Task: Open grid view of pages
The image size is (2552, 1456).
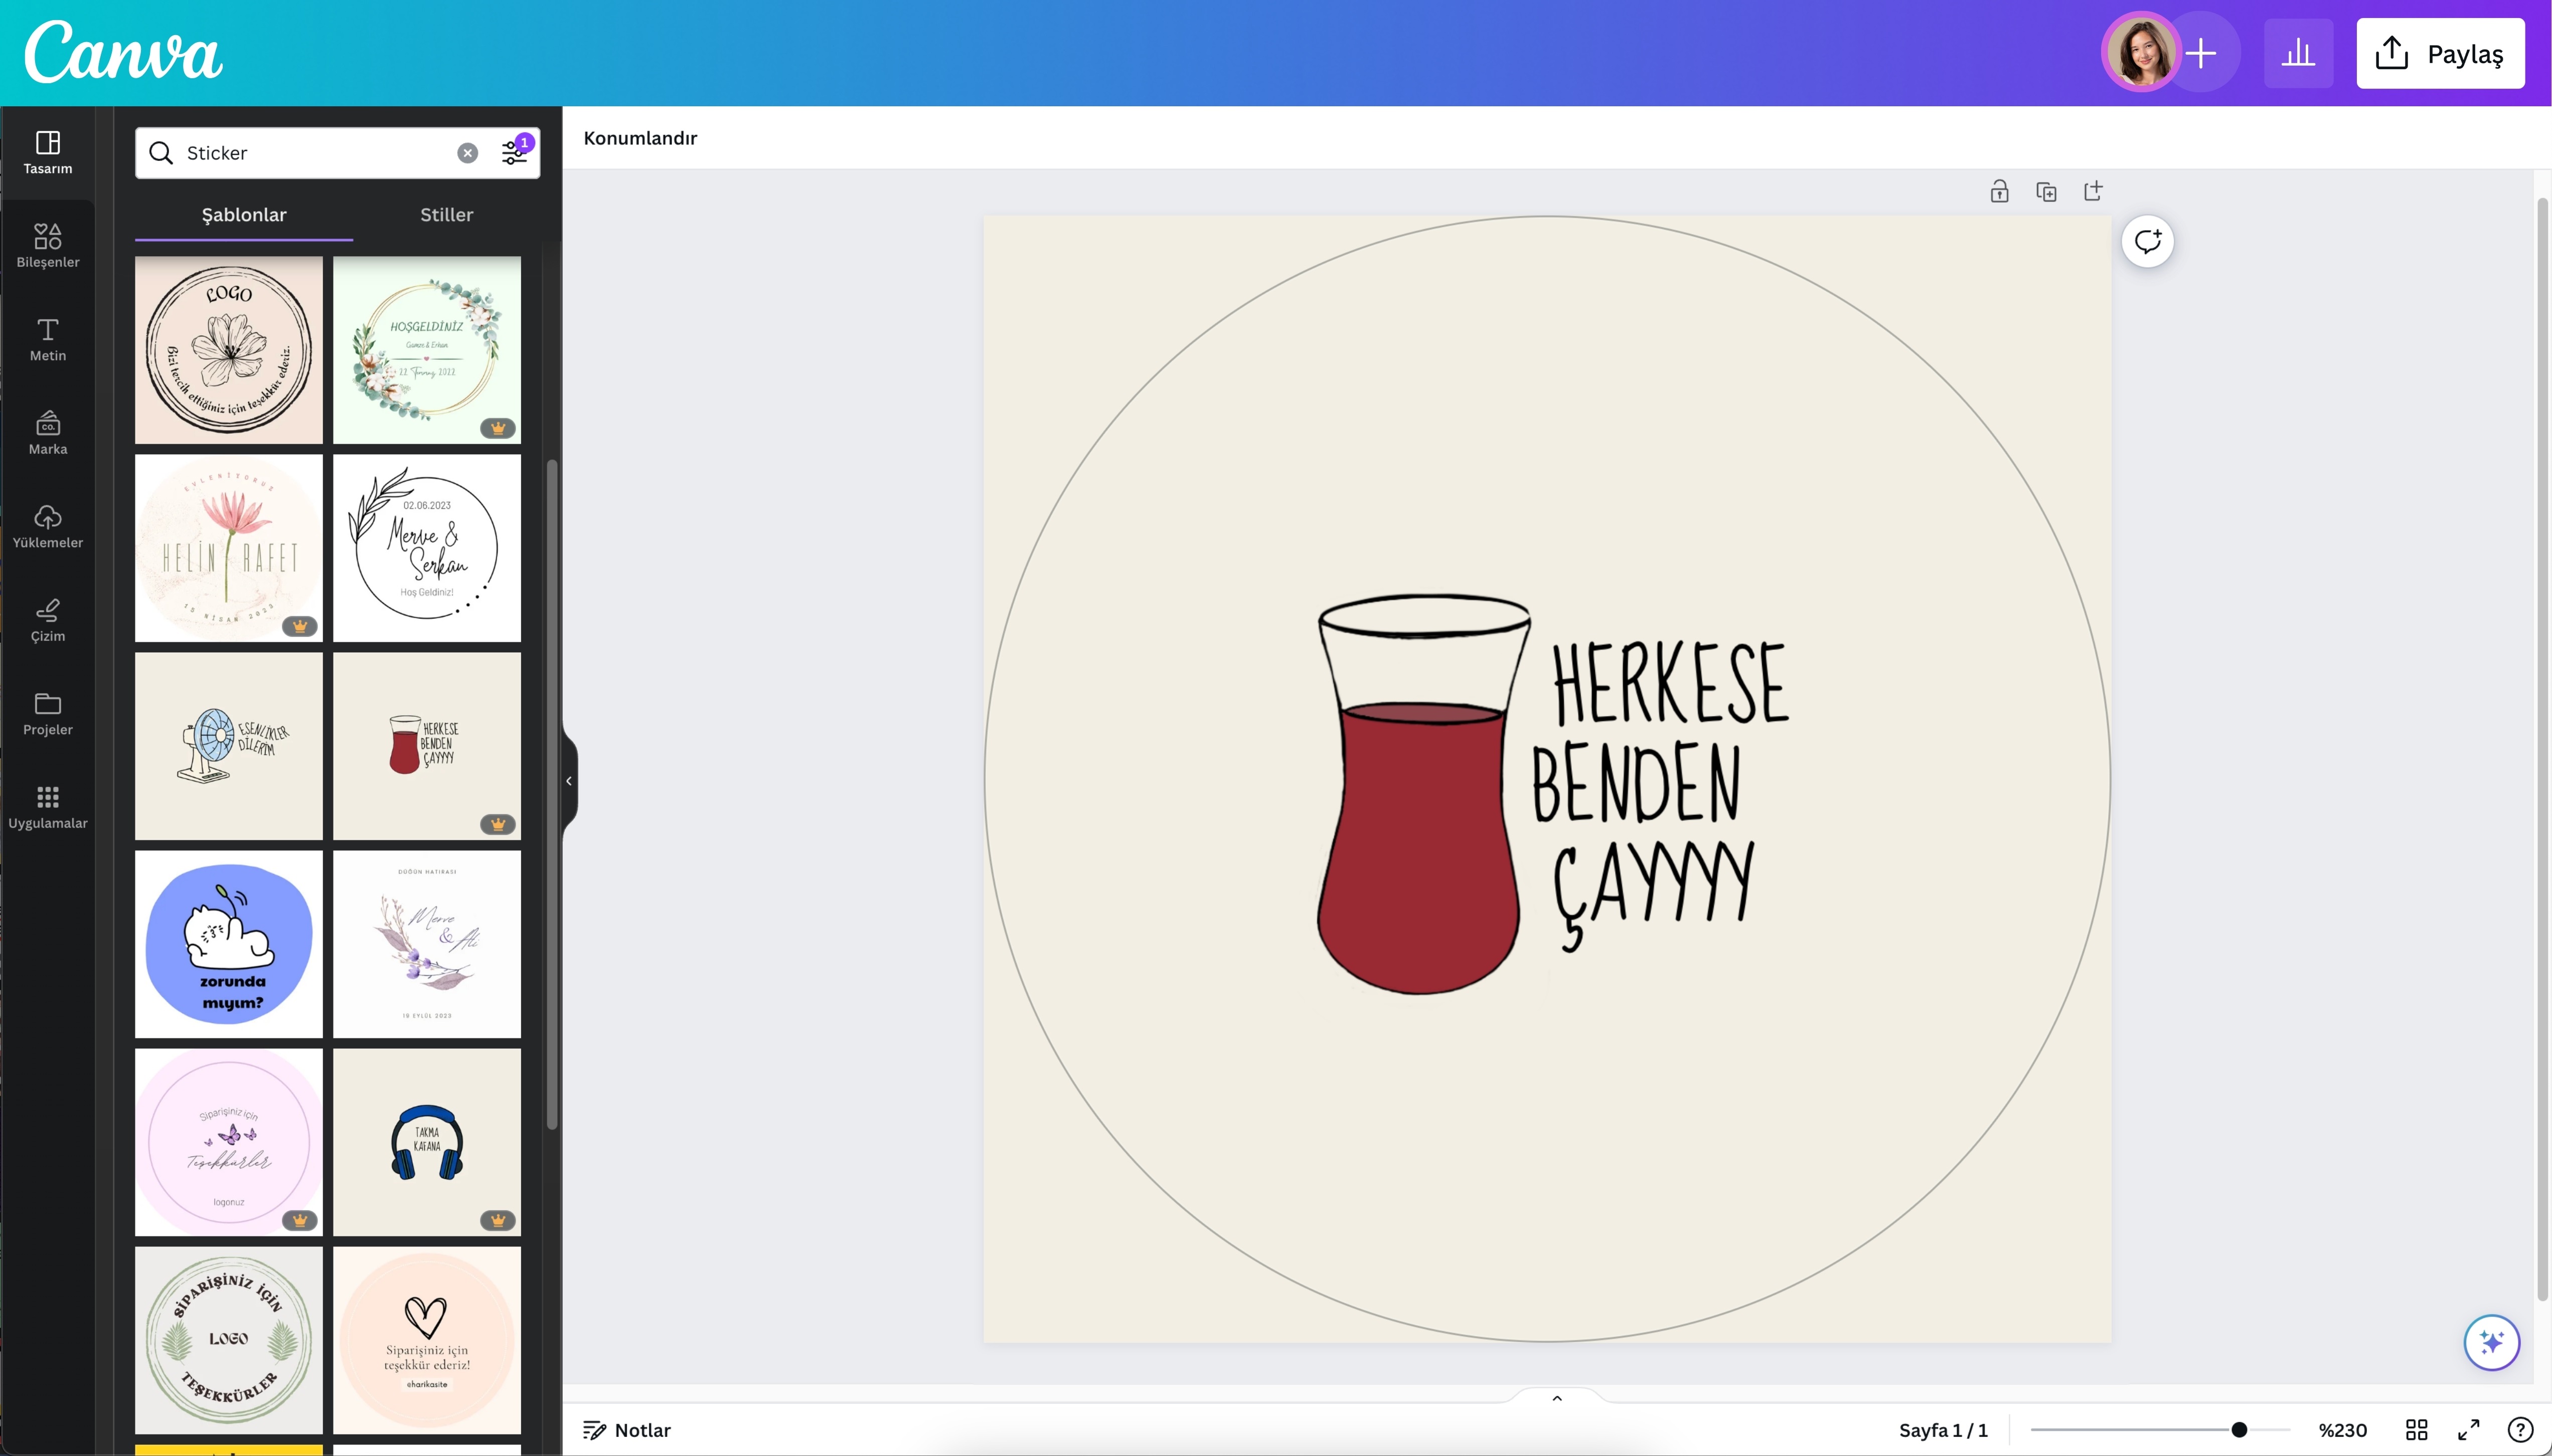Action: [2418, 1429]
